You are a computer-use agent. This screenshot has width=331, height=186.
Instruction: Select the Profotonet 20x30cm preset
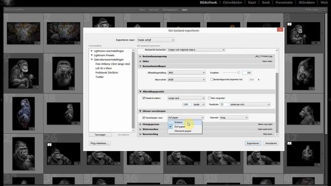point(107,72)
